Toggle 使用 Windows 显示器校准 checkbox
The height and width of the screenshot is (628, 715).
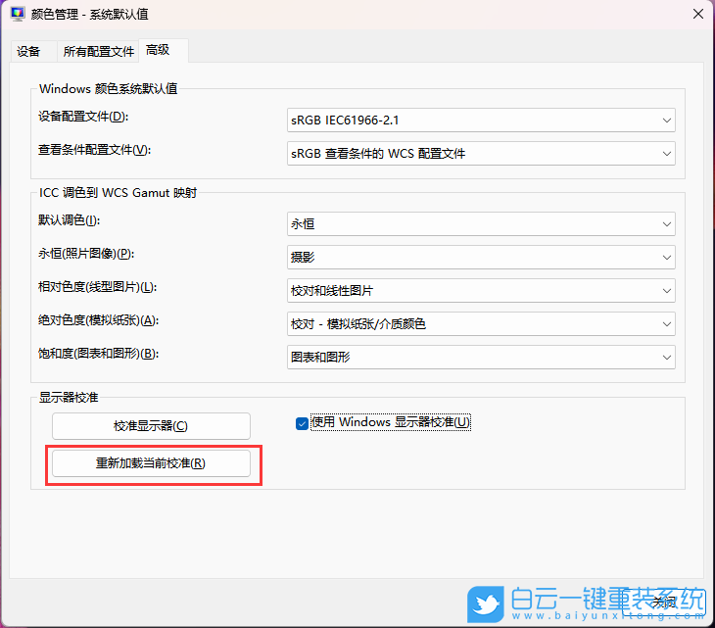coord(303,423)
